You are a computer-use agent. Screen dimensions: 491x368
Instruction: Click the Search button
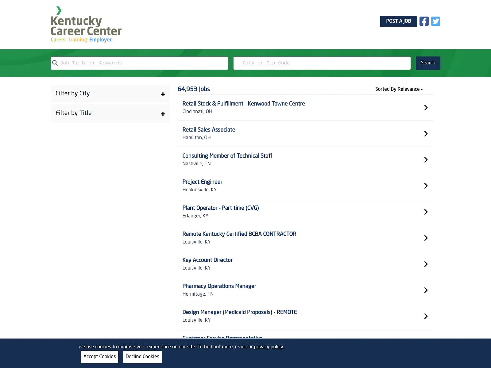428,63
